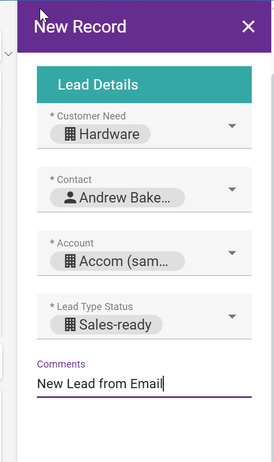Open the Lead Type Status dropdown arrow
Viewport: 274px width, 462px height.
pos(232,316)
